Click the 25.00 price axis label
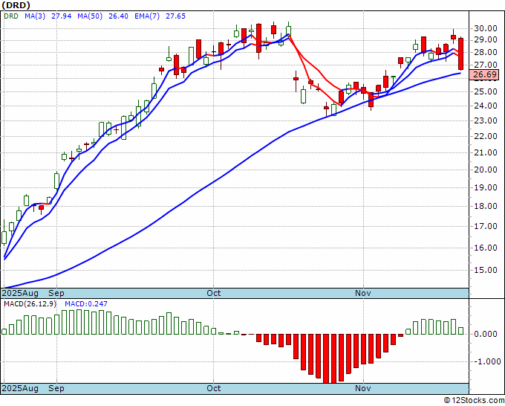 [486, 91]
